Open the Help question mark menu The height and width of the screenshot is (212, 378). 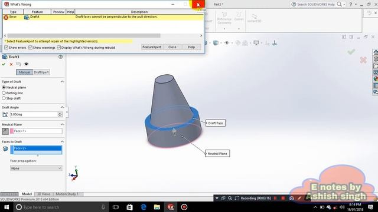click(x=351, y=4)
